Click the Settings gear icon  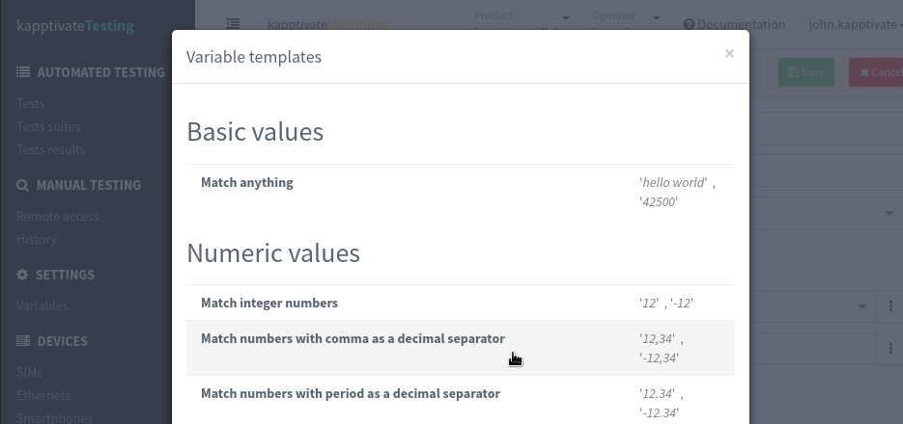23,275
